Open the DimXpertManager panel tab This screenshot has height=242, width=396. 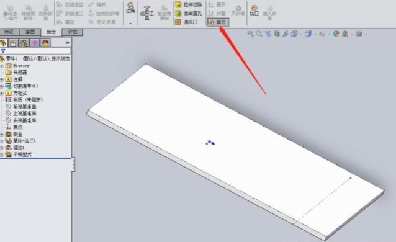35,43
